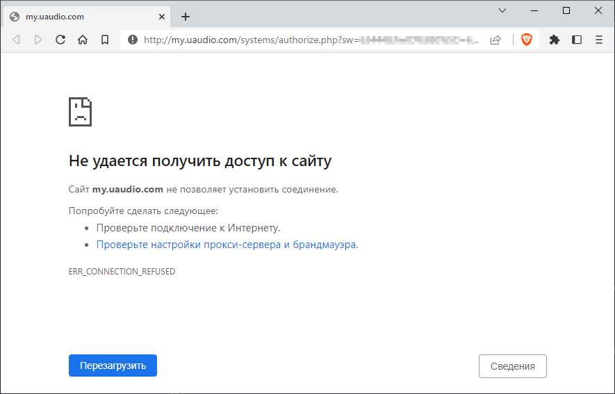Screen dimensions: 615x394
Task: Open a new tab with plus
Action: (186, 17)
